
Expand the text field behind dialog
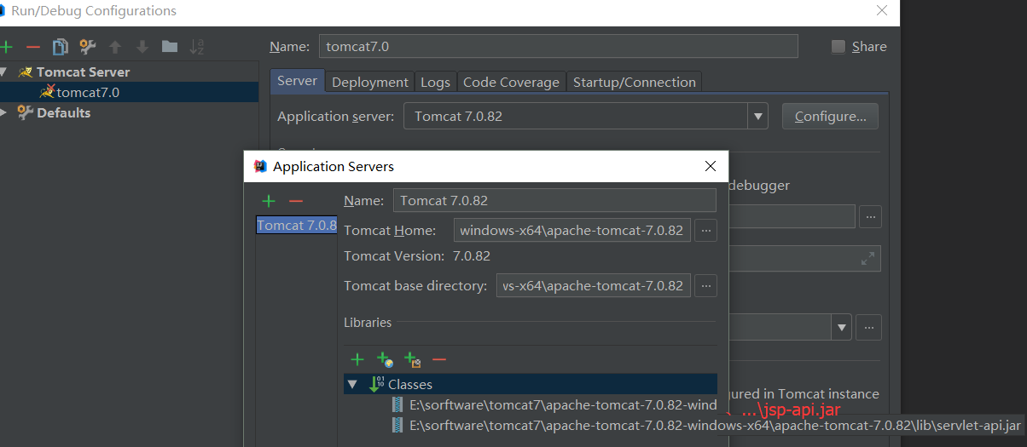(x=868, y=259)
